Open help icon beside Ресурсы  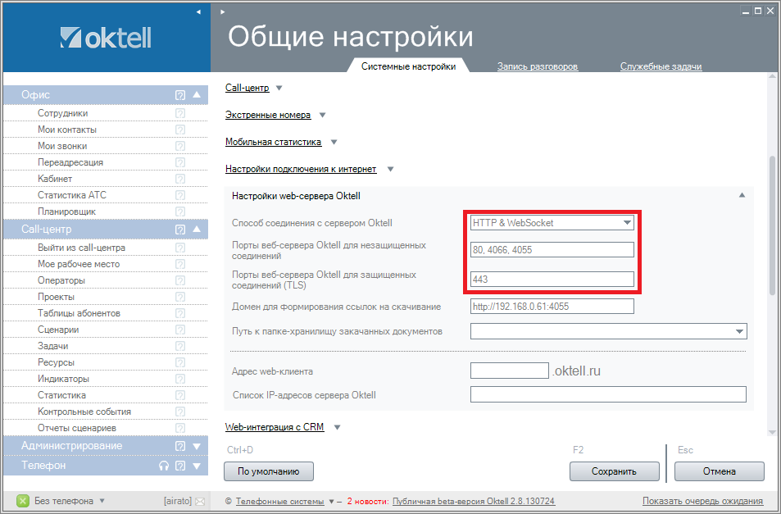coord(180,362)
